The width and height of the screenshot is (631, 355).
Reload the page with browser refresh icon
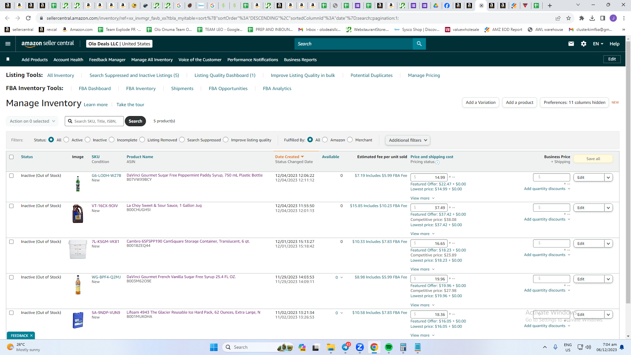[x=28, y=18]
